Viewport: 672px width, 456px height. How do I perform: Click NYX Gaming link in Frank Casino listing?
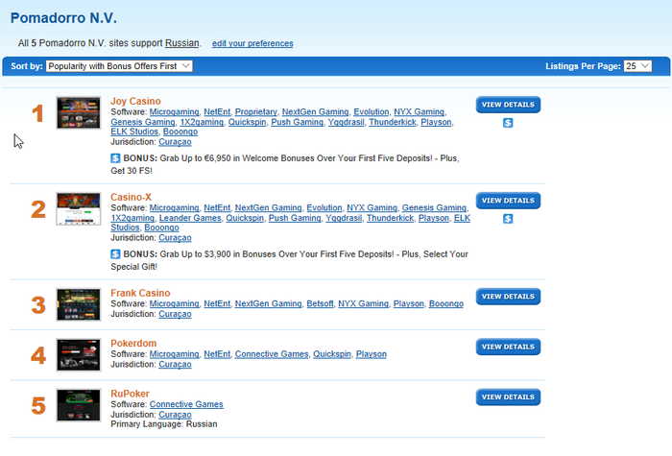(364, 304)
